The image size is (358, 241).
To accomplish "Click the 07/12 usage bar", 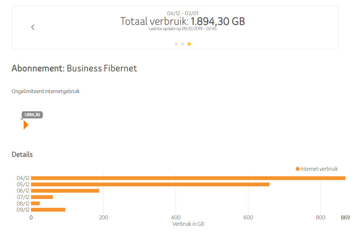I will point(42,197).
